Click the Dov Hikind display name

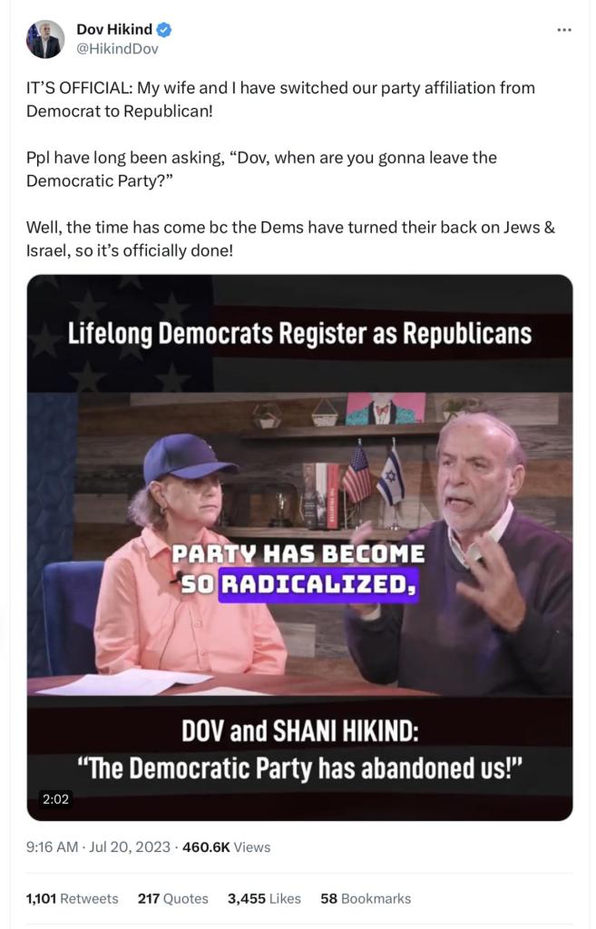point(114,29)
